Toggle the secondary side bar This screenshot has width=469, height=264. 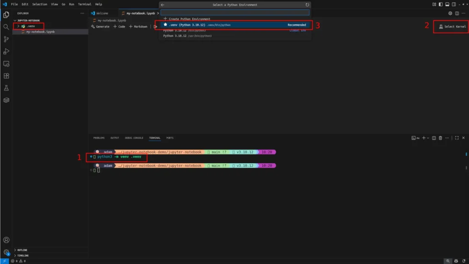(454, 5)
